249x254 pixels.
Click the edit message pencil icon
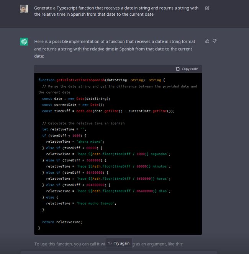point(207,8)
